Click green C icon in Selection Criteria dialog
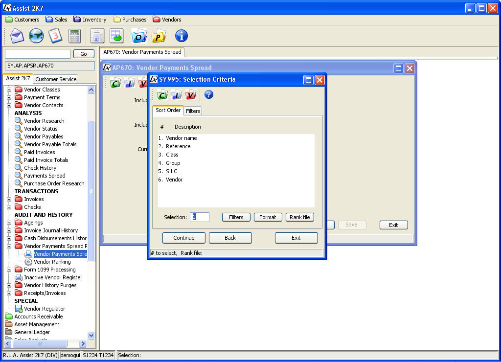Image resolution: width=501 pixels, height=362 pixels. 162,94
